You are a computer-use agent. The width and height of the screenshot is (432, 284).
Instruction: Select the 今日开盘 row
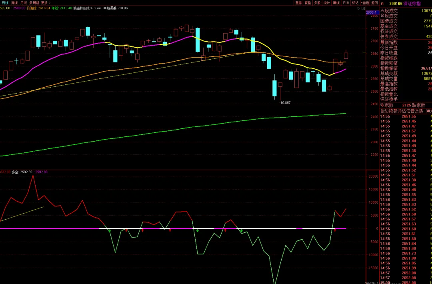406,48
